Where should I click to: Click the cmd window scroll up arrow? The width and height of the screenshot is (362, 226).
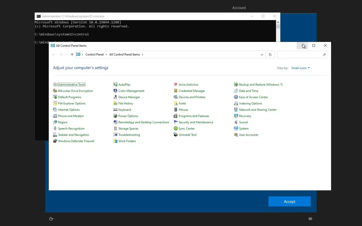pyautogui.click(x=278, y=22)
